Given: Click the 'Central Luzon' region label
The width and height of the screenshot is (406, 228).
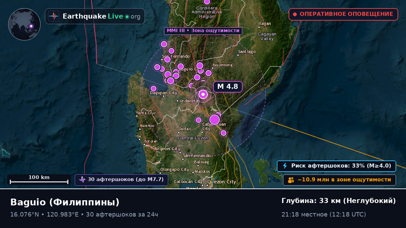Looking at the screenshot, I should coord(193,138).
